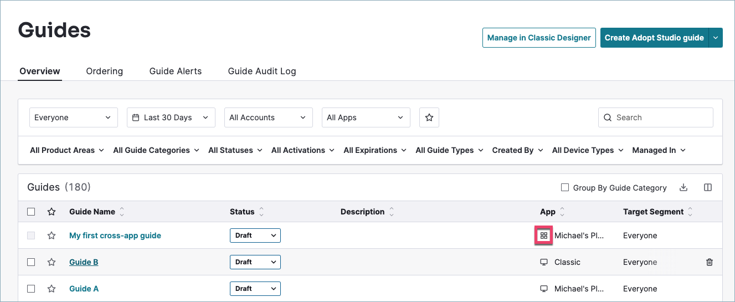Open Draft status dropdown for My first cross-app guide
This screenshot has height=302, width=735.
(x=255, y=236)
